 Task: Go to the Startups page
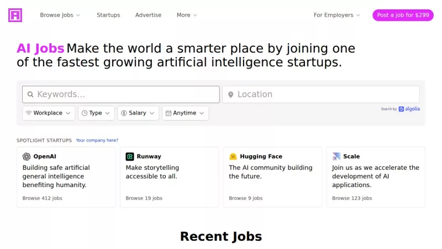pyautogui.click(x=108, y=15)
